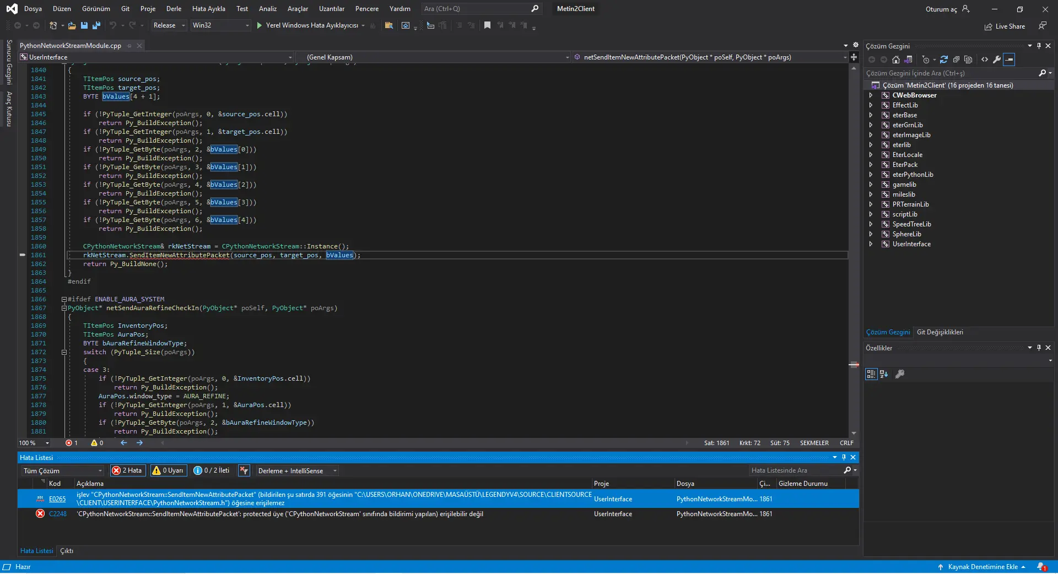This screenshot has height=574, width=1058.
Task: Click the sync/refresh icon in Çözüm Gezgini
Action: [x=944, y=59]
